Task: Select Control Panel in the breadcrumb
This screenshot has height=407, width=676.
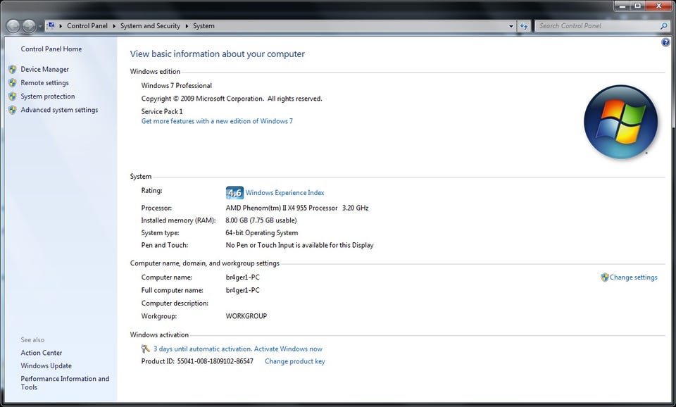Action: (x=87, y=26)
